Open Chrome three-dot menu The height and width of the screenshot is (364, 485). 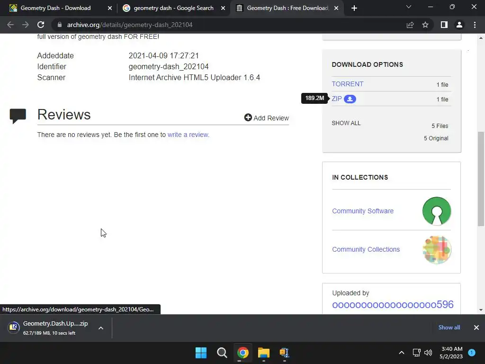[475, 25]
